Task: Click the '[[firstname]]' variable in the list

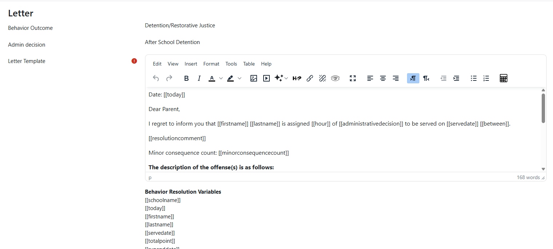Action: coord(159,217)
